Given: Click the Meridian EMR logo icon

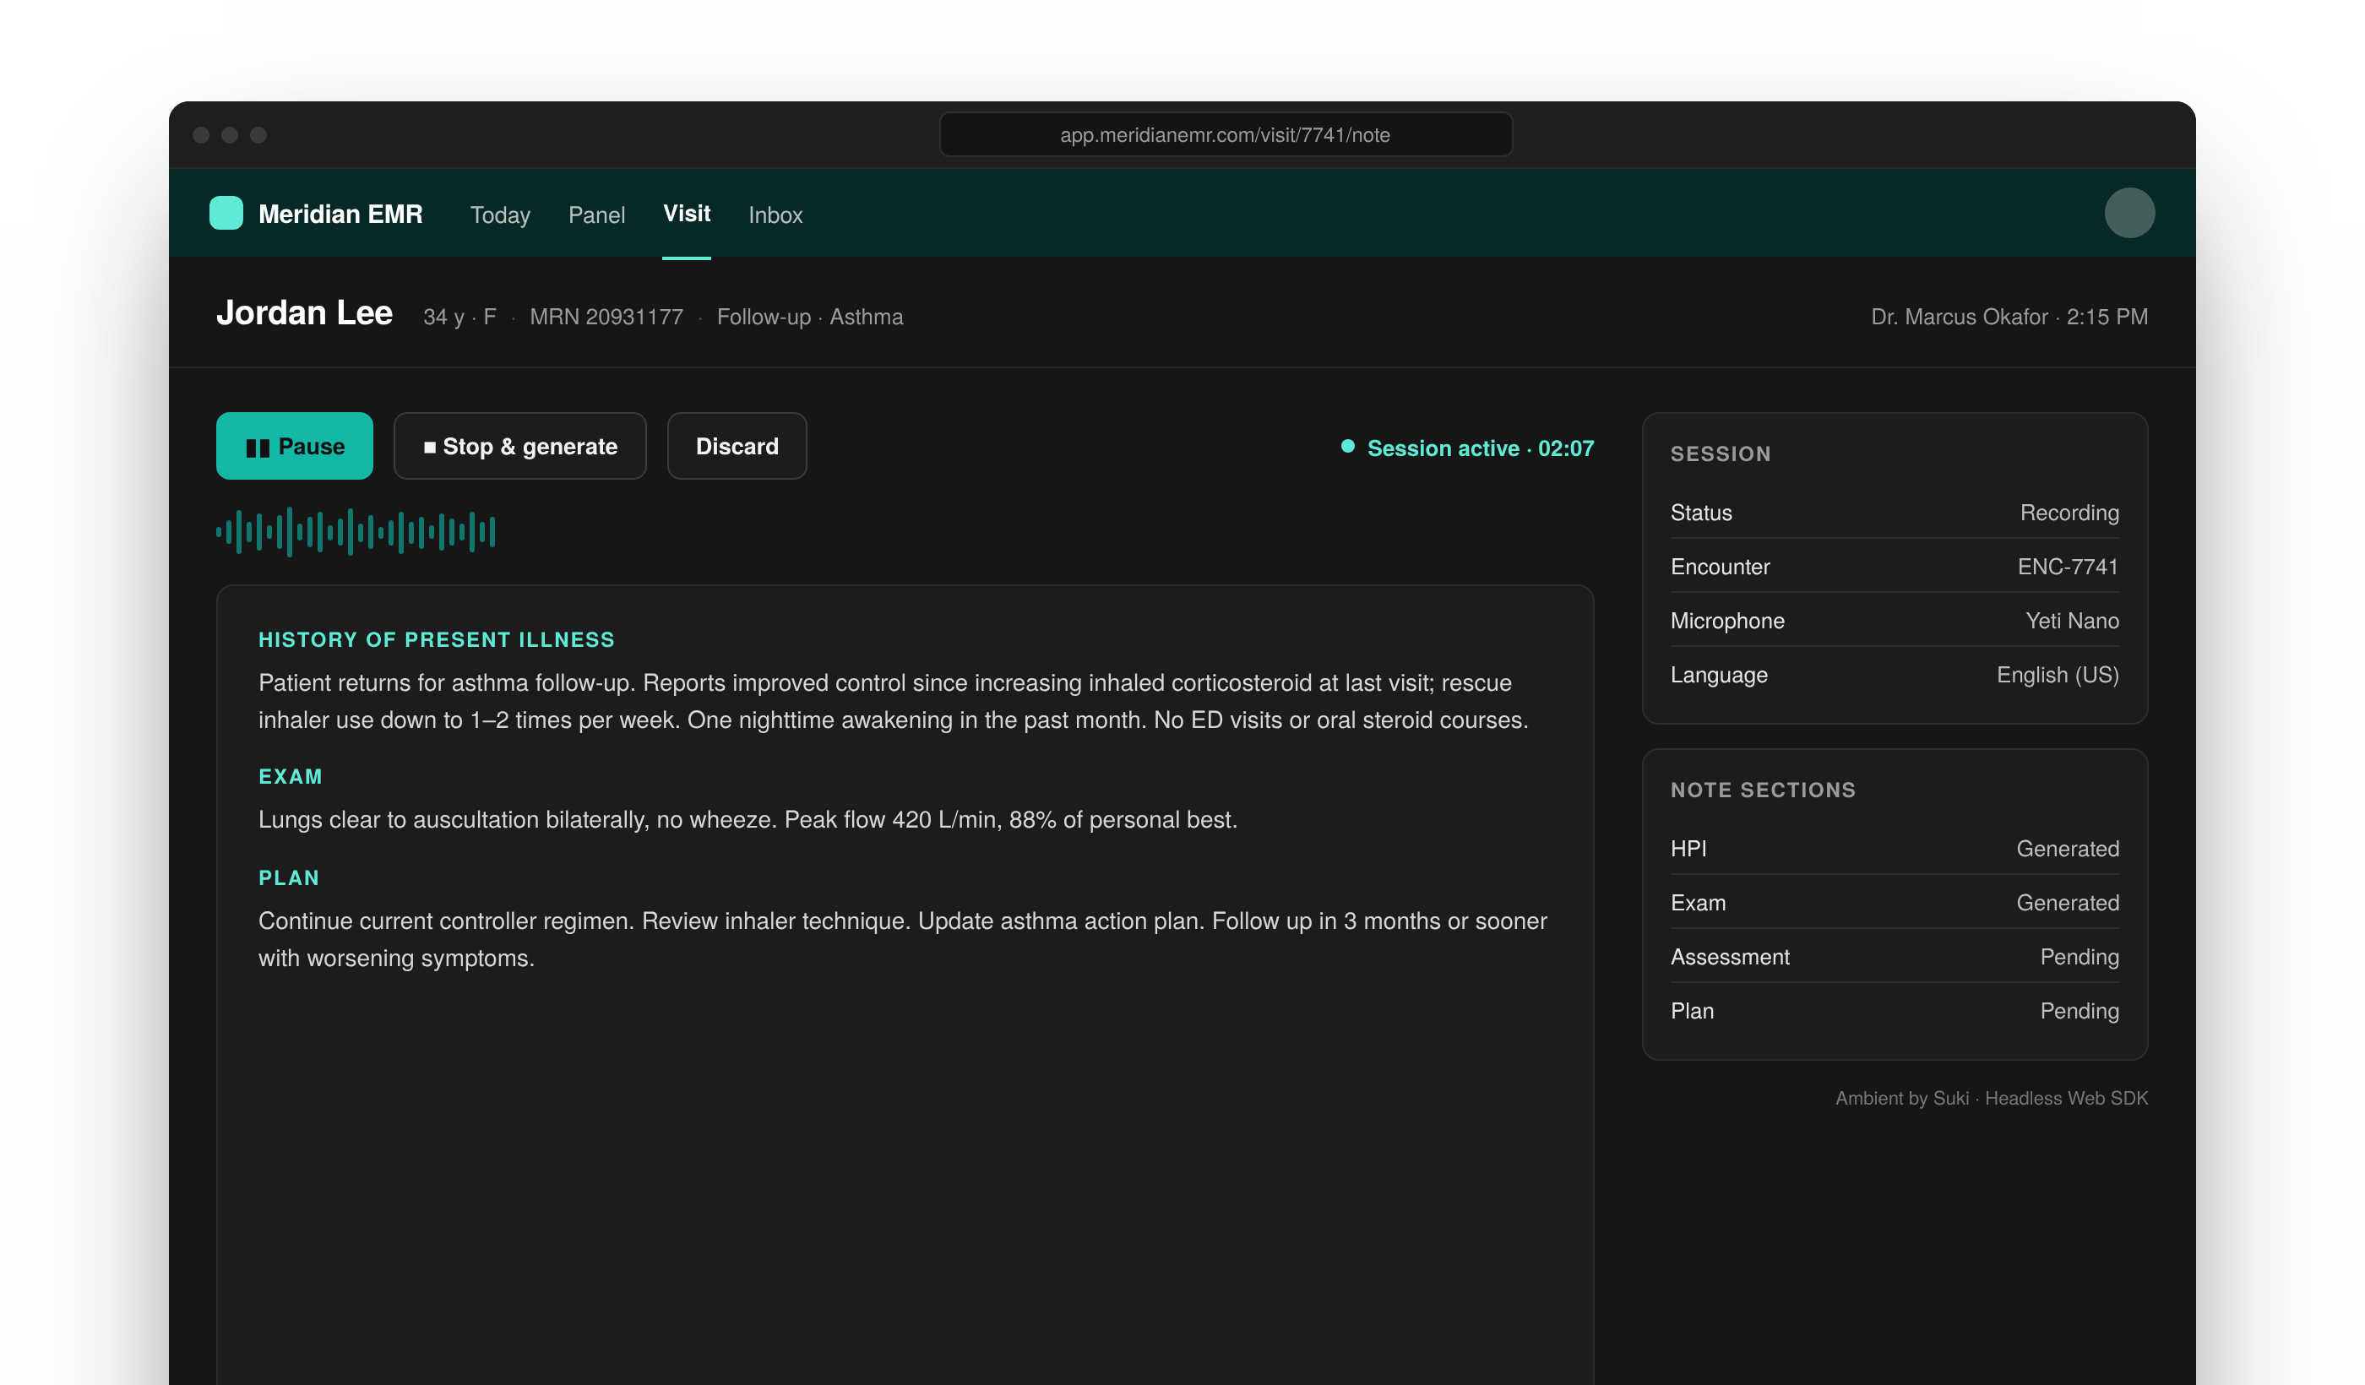Looking at the screenshot, I should click(226, 213).
